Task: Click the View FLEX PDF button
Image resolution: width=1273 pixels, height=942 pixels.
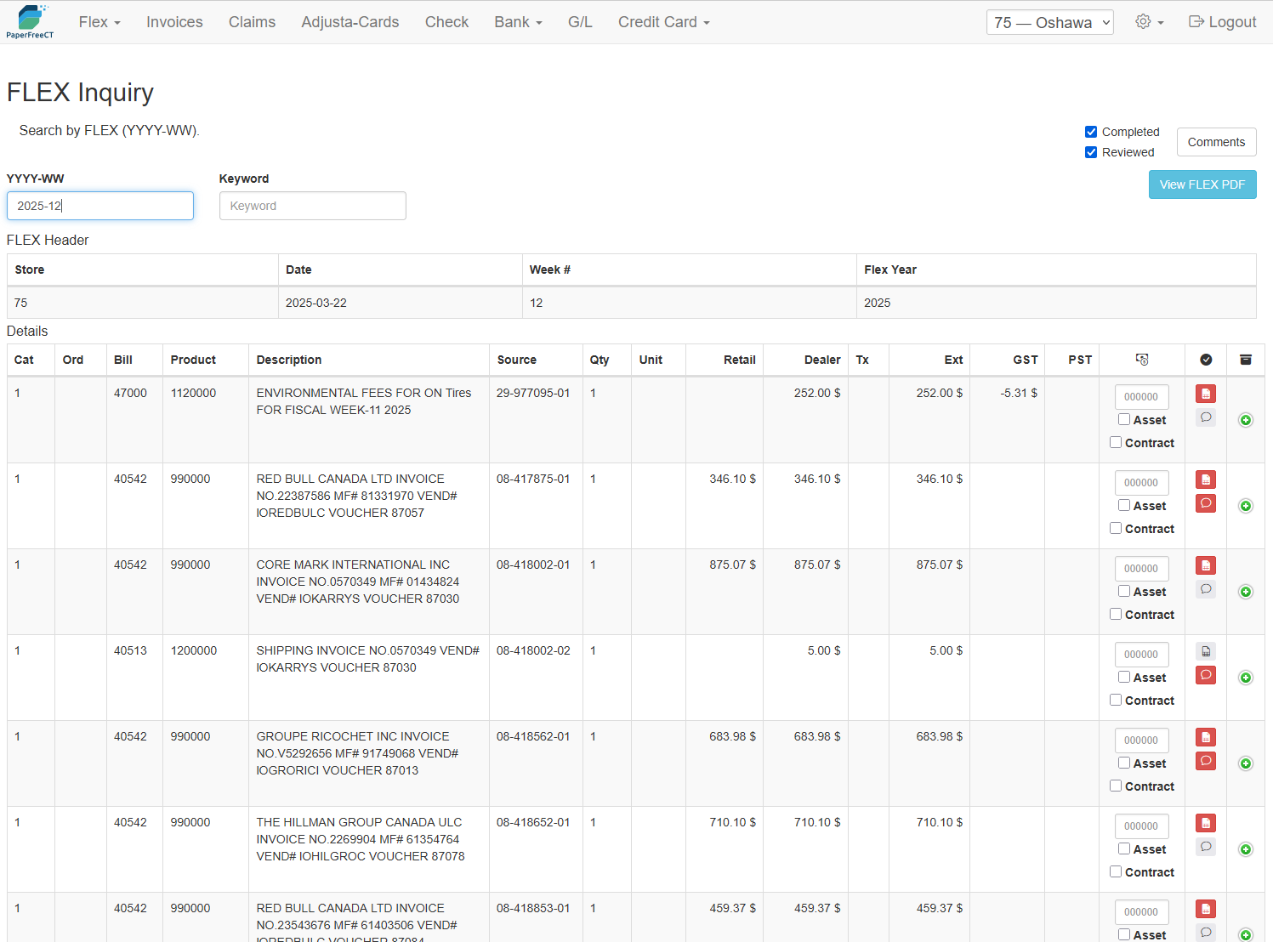Action: (x=1202, y=184)
